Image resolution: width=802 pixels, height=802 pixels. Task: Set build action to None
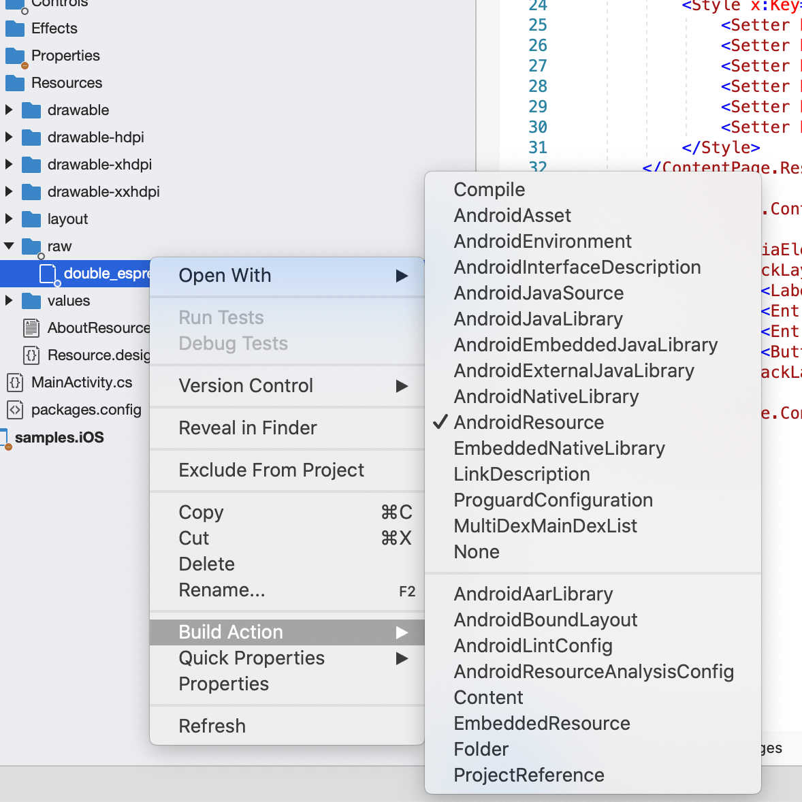477,552
